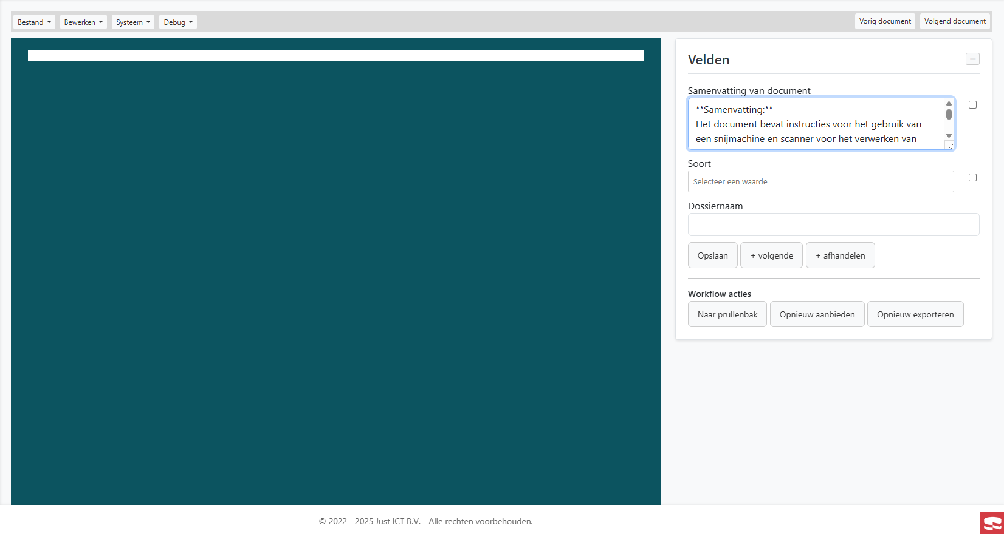Open the Bewerken menu
Image resolution: width=1004 pixels, height=534 pixels.
click(83, 22)
